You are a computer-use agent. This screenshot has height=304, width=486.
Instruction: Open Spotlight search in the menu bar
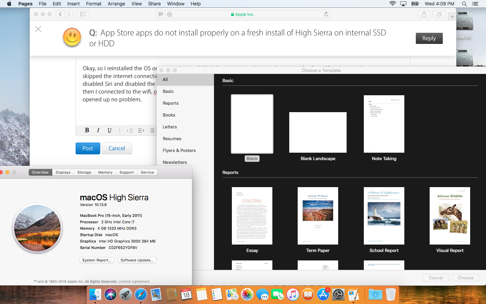[x=464, y=4]
